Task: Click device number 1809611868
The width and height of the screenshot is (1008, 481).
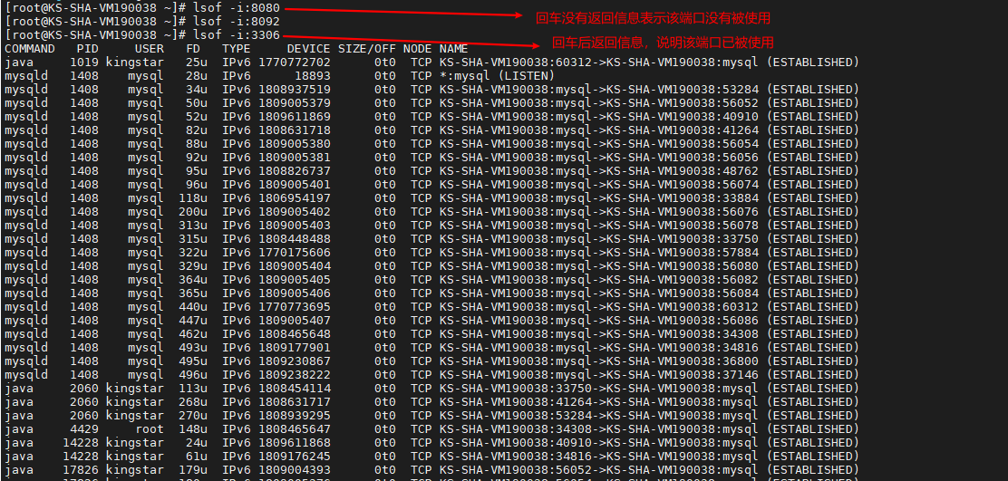Action: coord(295,442)
